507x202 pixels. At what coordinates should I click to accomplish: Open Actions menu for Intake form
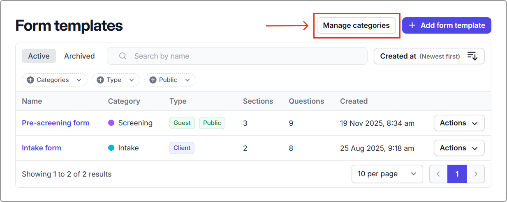click(459, 148)
